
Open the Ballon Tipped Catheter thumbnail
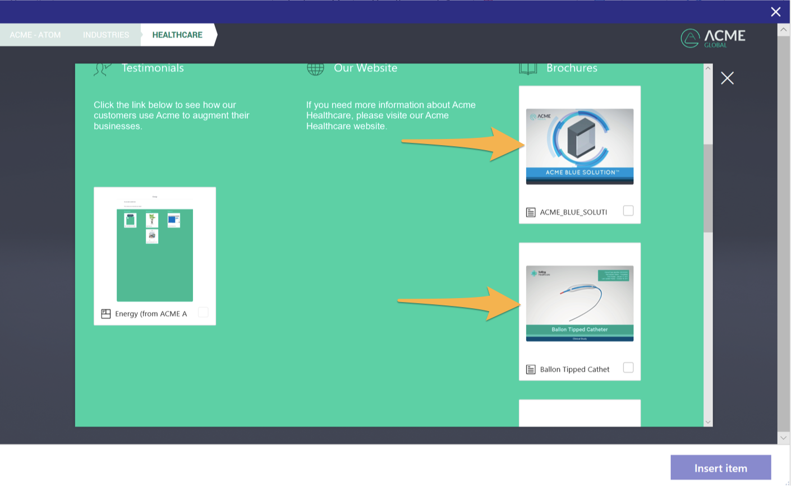[x=580, y=303]
